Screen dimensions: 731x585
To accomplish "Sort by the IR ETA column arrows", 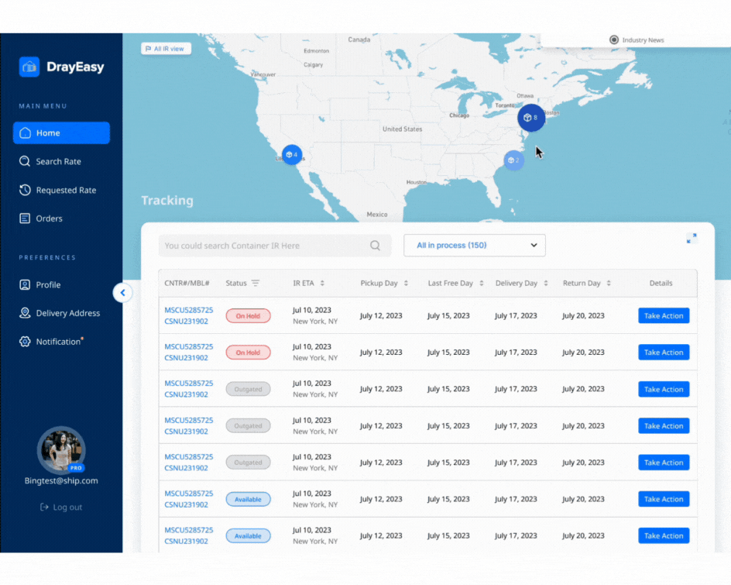I will [322, 283].
